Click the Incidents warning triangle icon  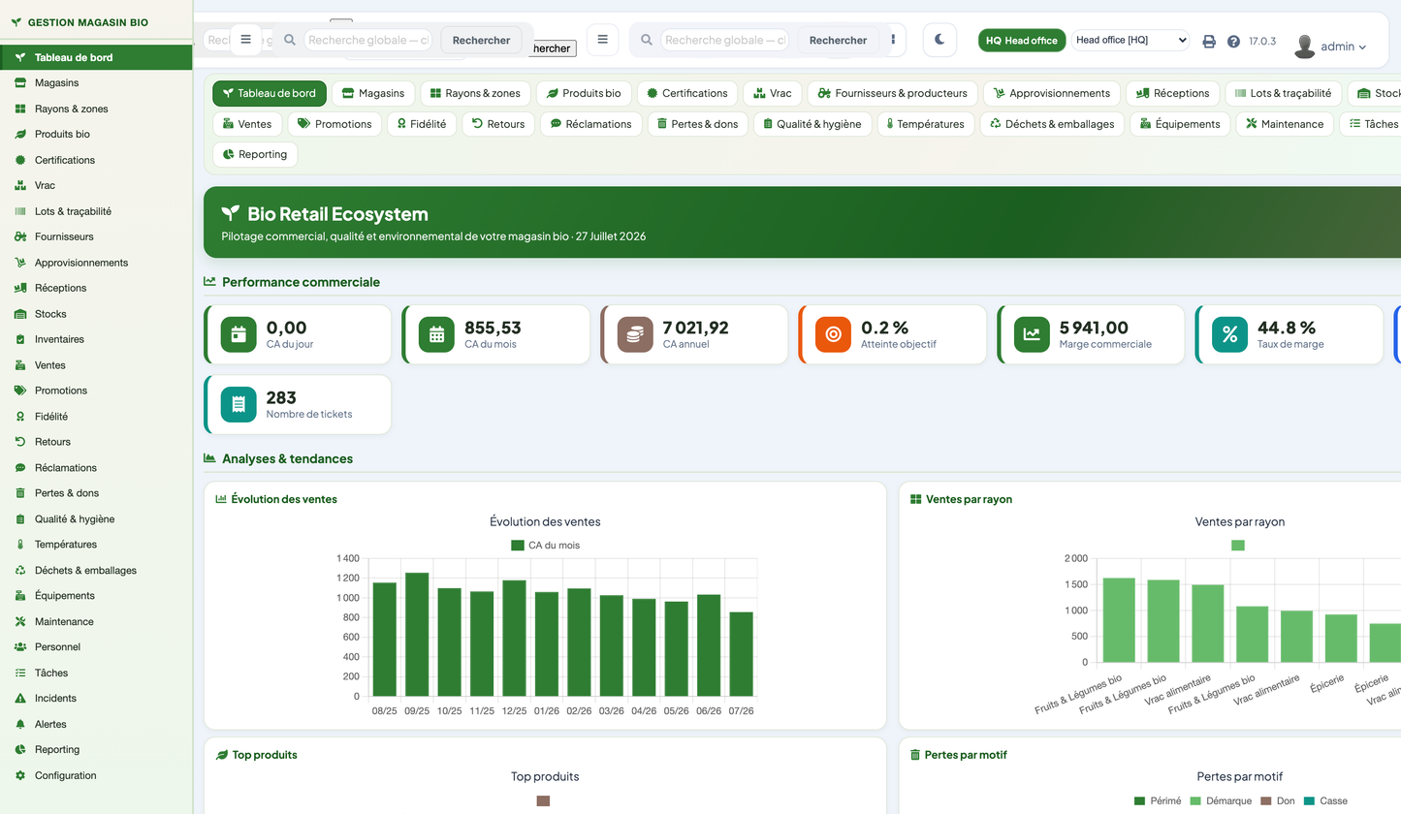point(19,698)
